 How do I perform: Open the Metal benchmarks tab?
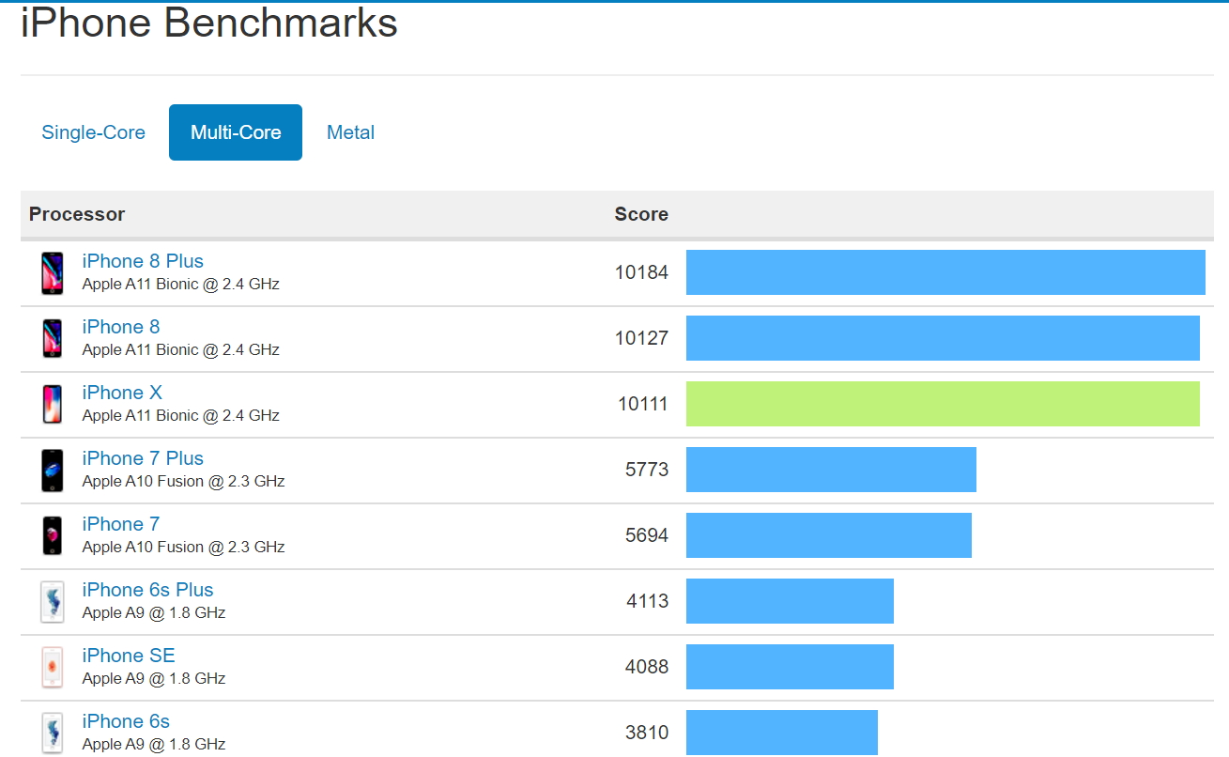(350, 132)
